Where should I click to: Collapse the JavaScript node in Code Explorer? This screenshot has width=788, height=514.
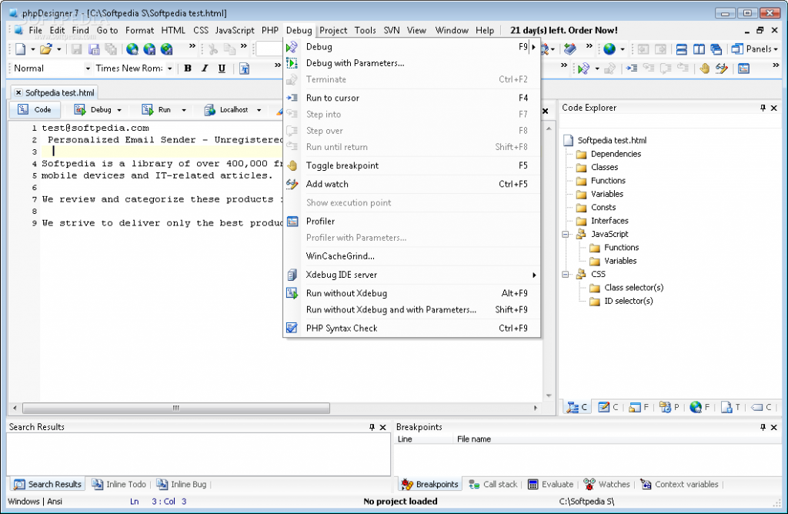566,234
